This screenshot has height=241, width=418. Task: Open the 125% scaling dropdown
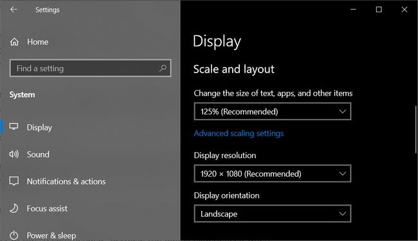[x=273, y=111]
